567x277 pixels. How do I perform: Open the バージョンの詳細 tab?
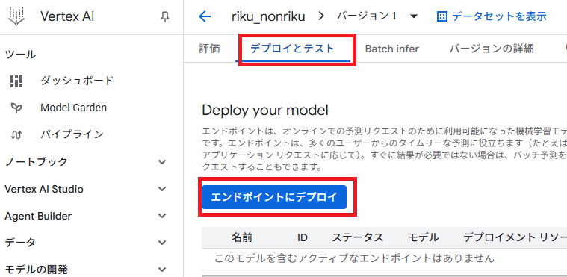492,49
